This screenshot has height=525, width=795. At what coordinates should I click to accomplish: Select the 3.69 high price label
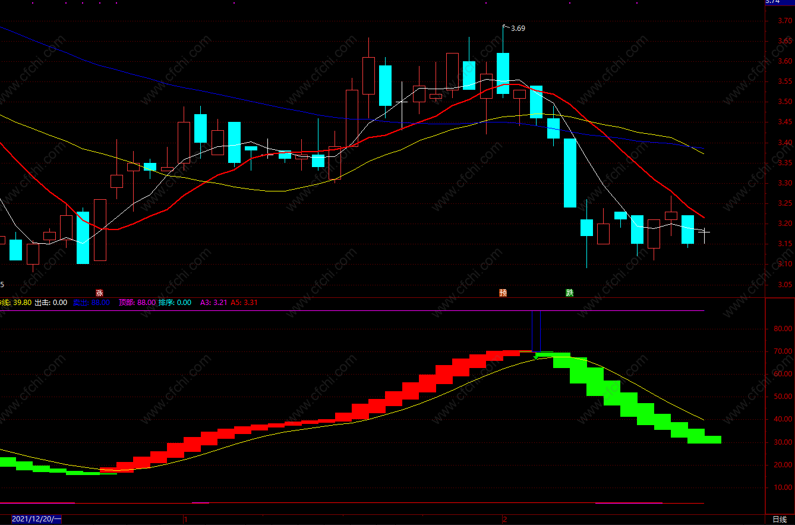518,29
